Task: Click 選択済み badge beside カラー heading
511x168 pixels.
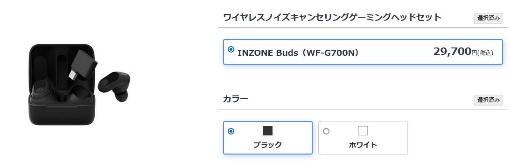Action: [x=488, y=100]
